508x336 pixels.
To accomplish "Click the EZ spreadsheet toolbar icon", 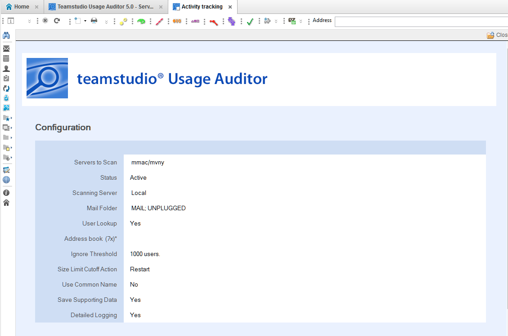I will 292,21.
